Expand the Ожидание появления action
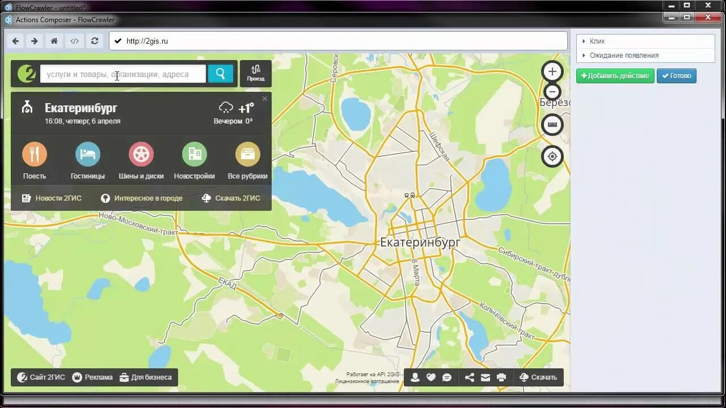 (x=645, y=56)
